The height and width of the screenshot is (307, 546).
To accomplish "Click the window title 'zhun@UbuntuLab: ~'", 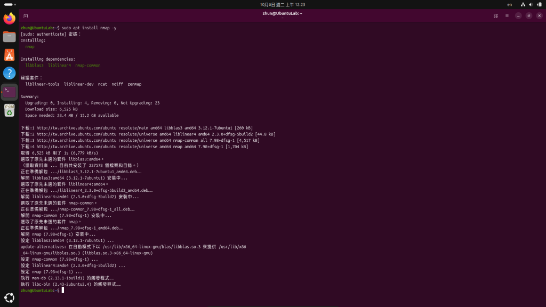I will pyautogui.click(x=283, y=13).
